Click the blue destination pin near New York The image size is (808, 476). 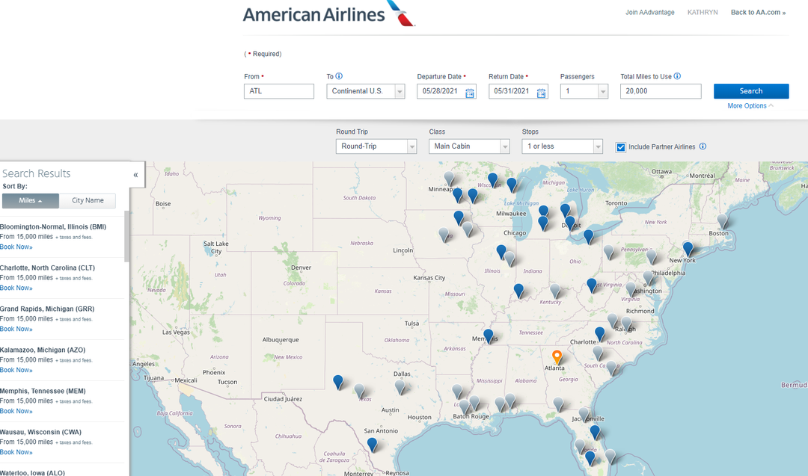click(688, 248)
